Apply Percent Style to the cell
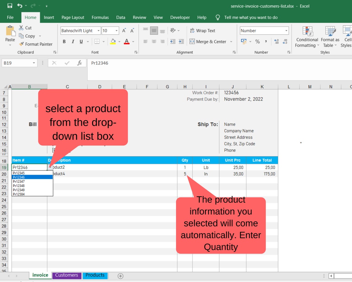The width and height of the screenshot is (352, 282). 258,41
